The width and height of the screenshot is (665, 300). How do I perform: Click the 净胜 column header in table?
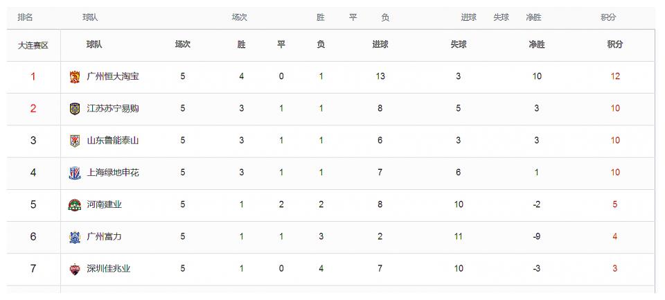point(536,44)
